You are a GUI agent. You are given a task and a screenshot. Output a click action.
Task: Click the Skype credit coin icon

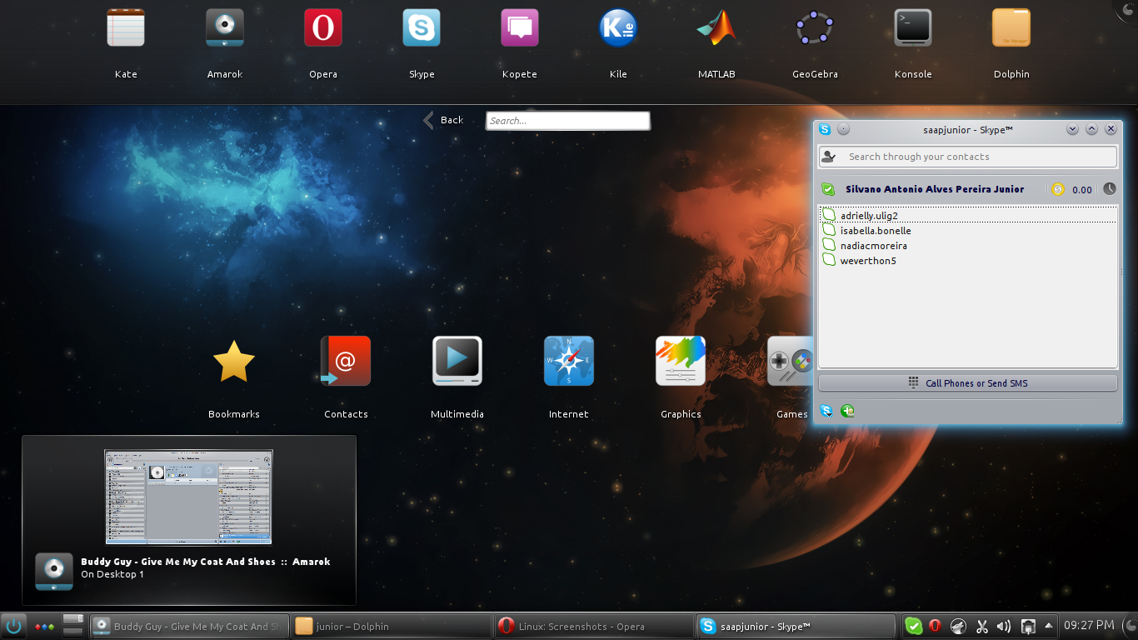pyautogui.click(x=1058, y=189)
